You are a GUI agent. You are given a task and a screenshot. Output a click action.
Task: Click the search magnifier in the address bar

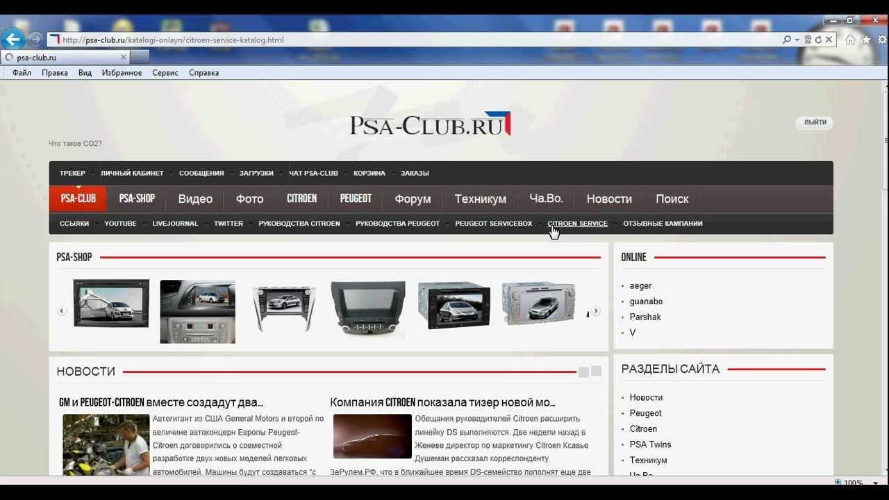pos(787,40)
